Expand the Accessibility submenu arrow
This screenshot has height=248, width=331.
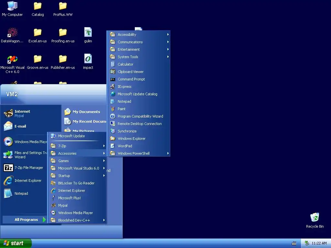(168, 34)
